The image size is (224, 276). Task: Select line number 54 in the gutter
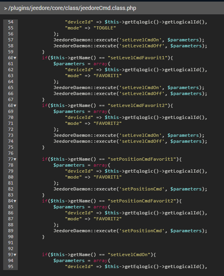[11, 22]
